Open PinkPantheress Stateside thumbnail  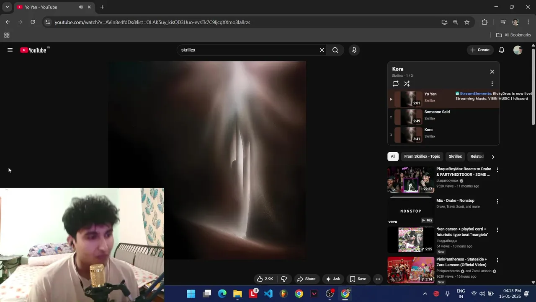pyautogui.click(x=411, y=270)
